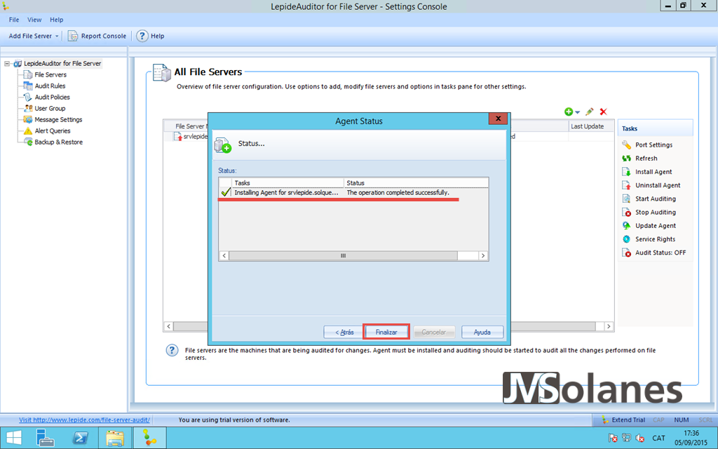Open the File menu
718x449 pixels.
click(14, 20)
